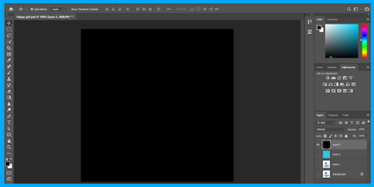Open the Properties panel icon in collapsed dock
374x187 pixels.
tap(310, 31)
